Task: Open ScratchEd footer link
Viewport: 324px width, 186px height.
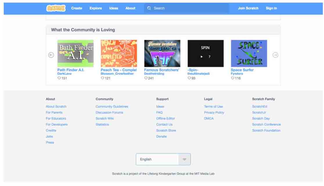Action: [x=260, y=107]
